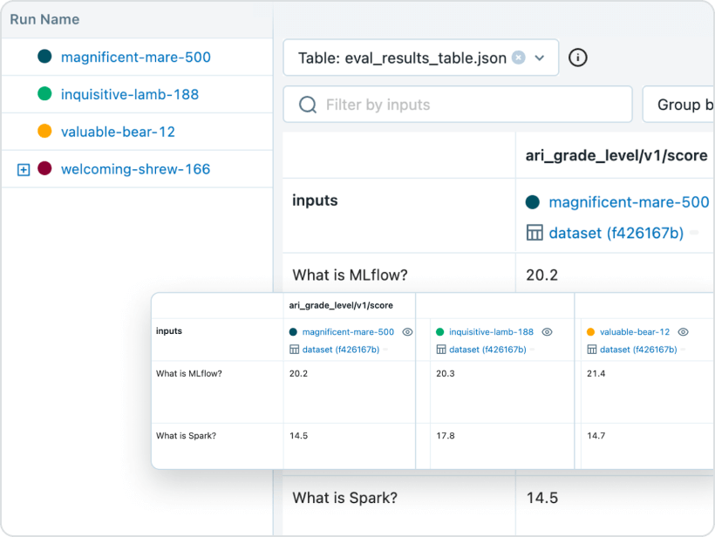Image resolution: width=715 pixels, height=537 pixels.
Task: Toggle visibility of valuable-bear-12 column
Action: pyautogui.click(x=683, y=332)
